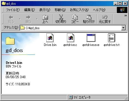The image size is (129, 101).
Task: Click the getdrive.c file name label
Action: coord(70,45)
